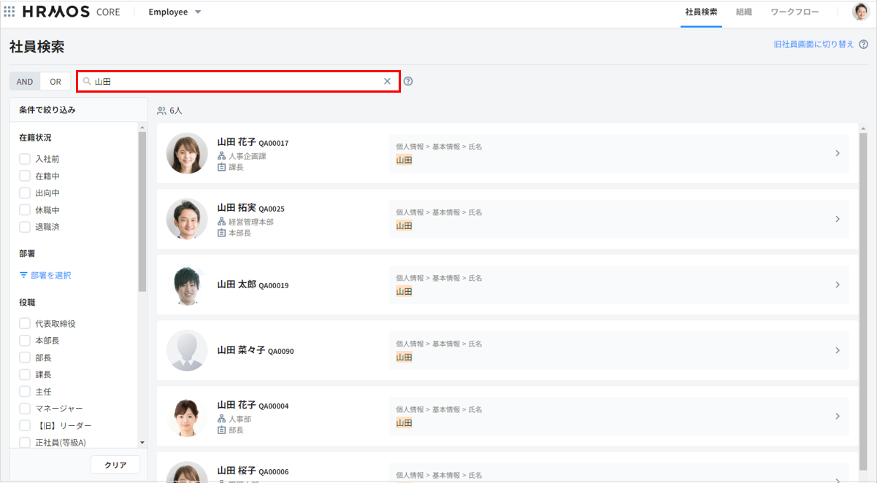Click help icon next to 旧社員画面に切り替え
This screenshot has height=483, width=877.
tap(863, 45)
